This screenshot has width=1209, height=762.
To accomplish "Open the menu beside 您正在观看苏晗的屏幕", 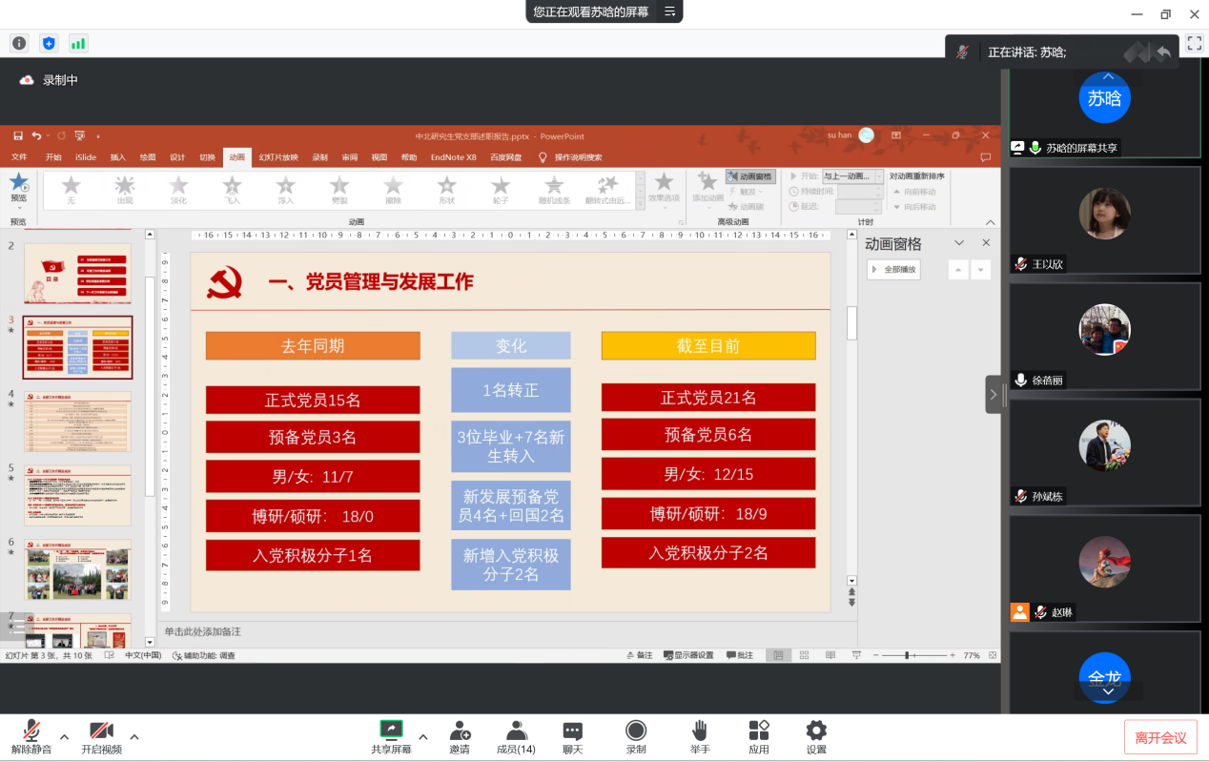I will 669,11.
